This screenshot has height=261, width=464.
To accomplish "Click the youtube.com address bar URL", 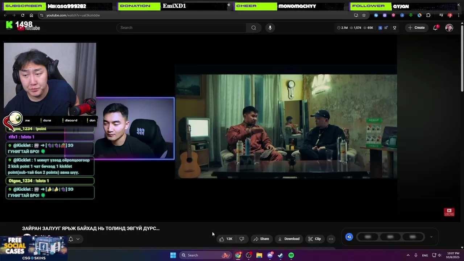I will (73, 15).
